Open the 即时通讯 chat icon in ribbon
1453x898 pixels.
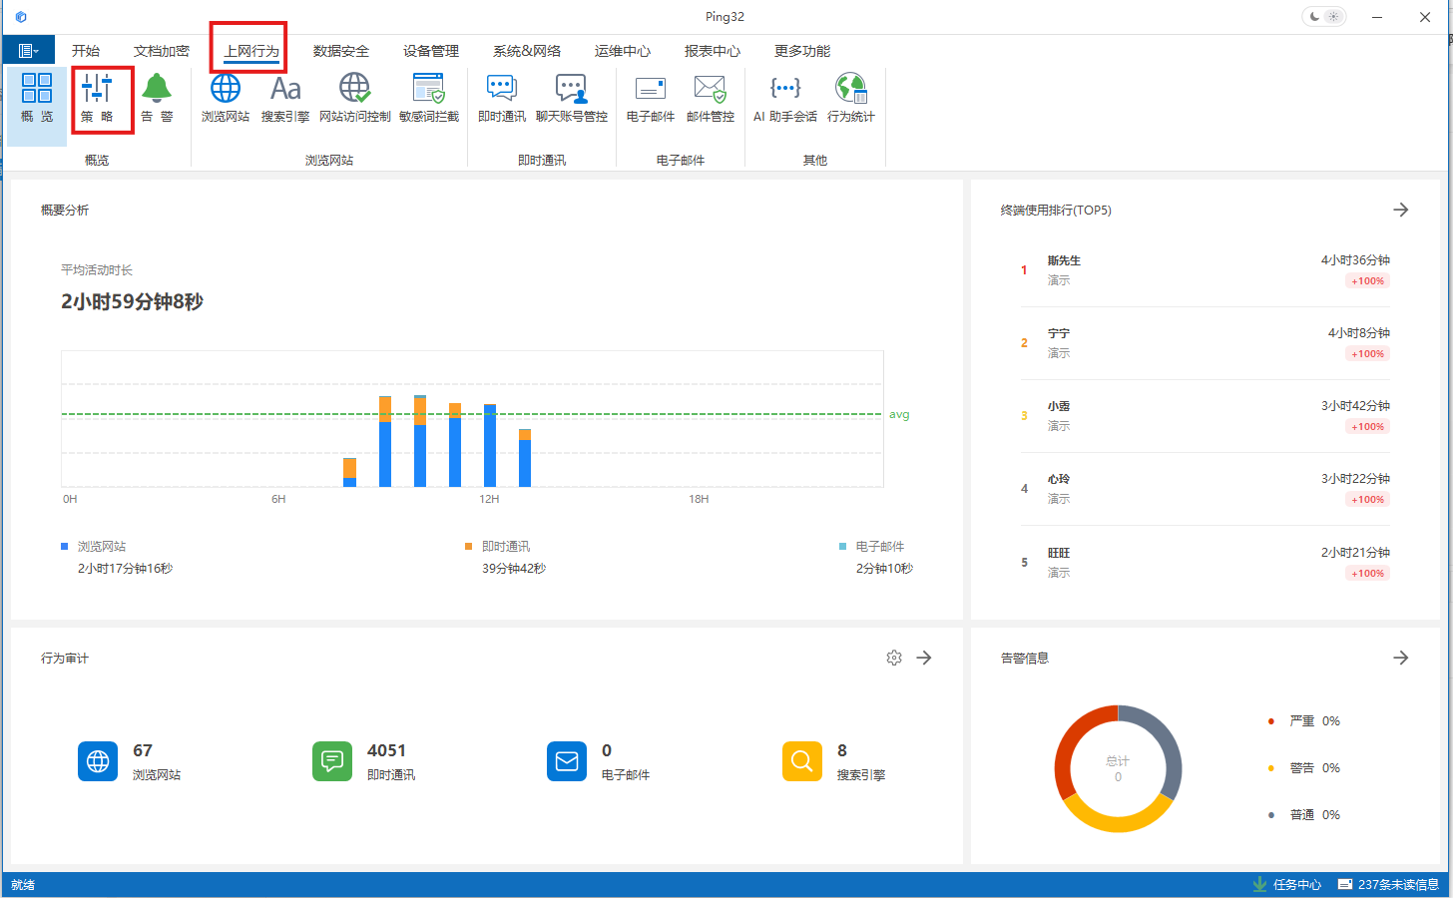(x=501, y=98)
